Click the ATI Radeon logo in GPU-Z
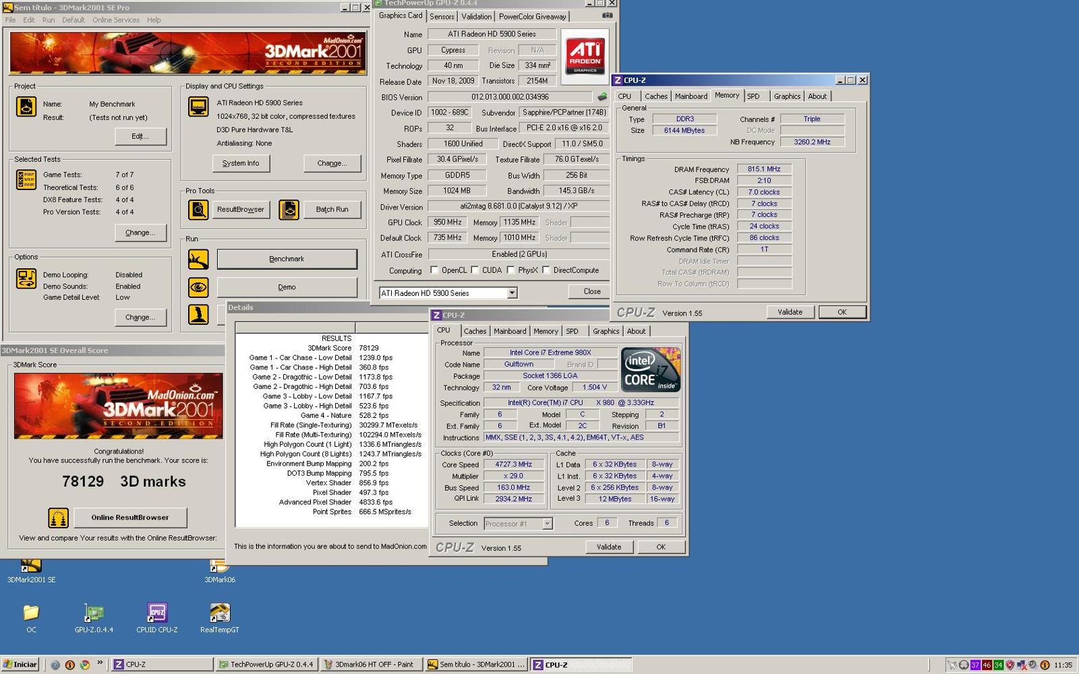This screenshot has height=674, width=1079. tap(585, 57)
